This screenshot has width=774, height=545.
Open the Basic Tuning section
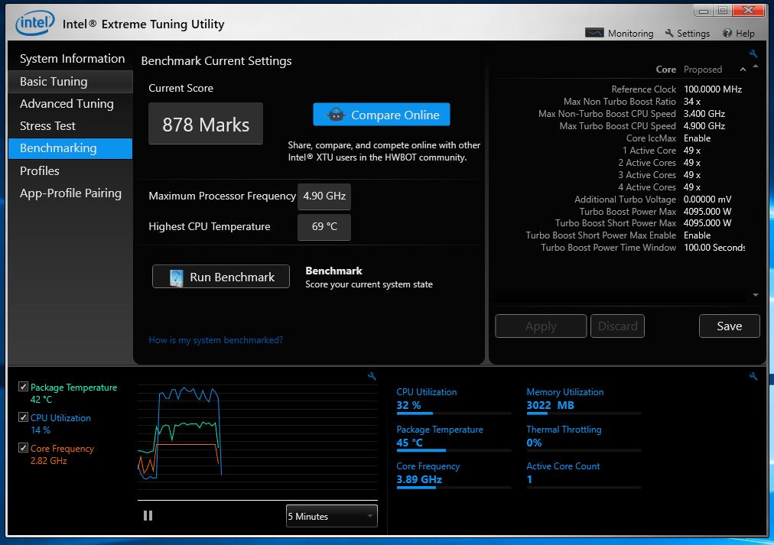point(71,81)
